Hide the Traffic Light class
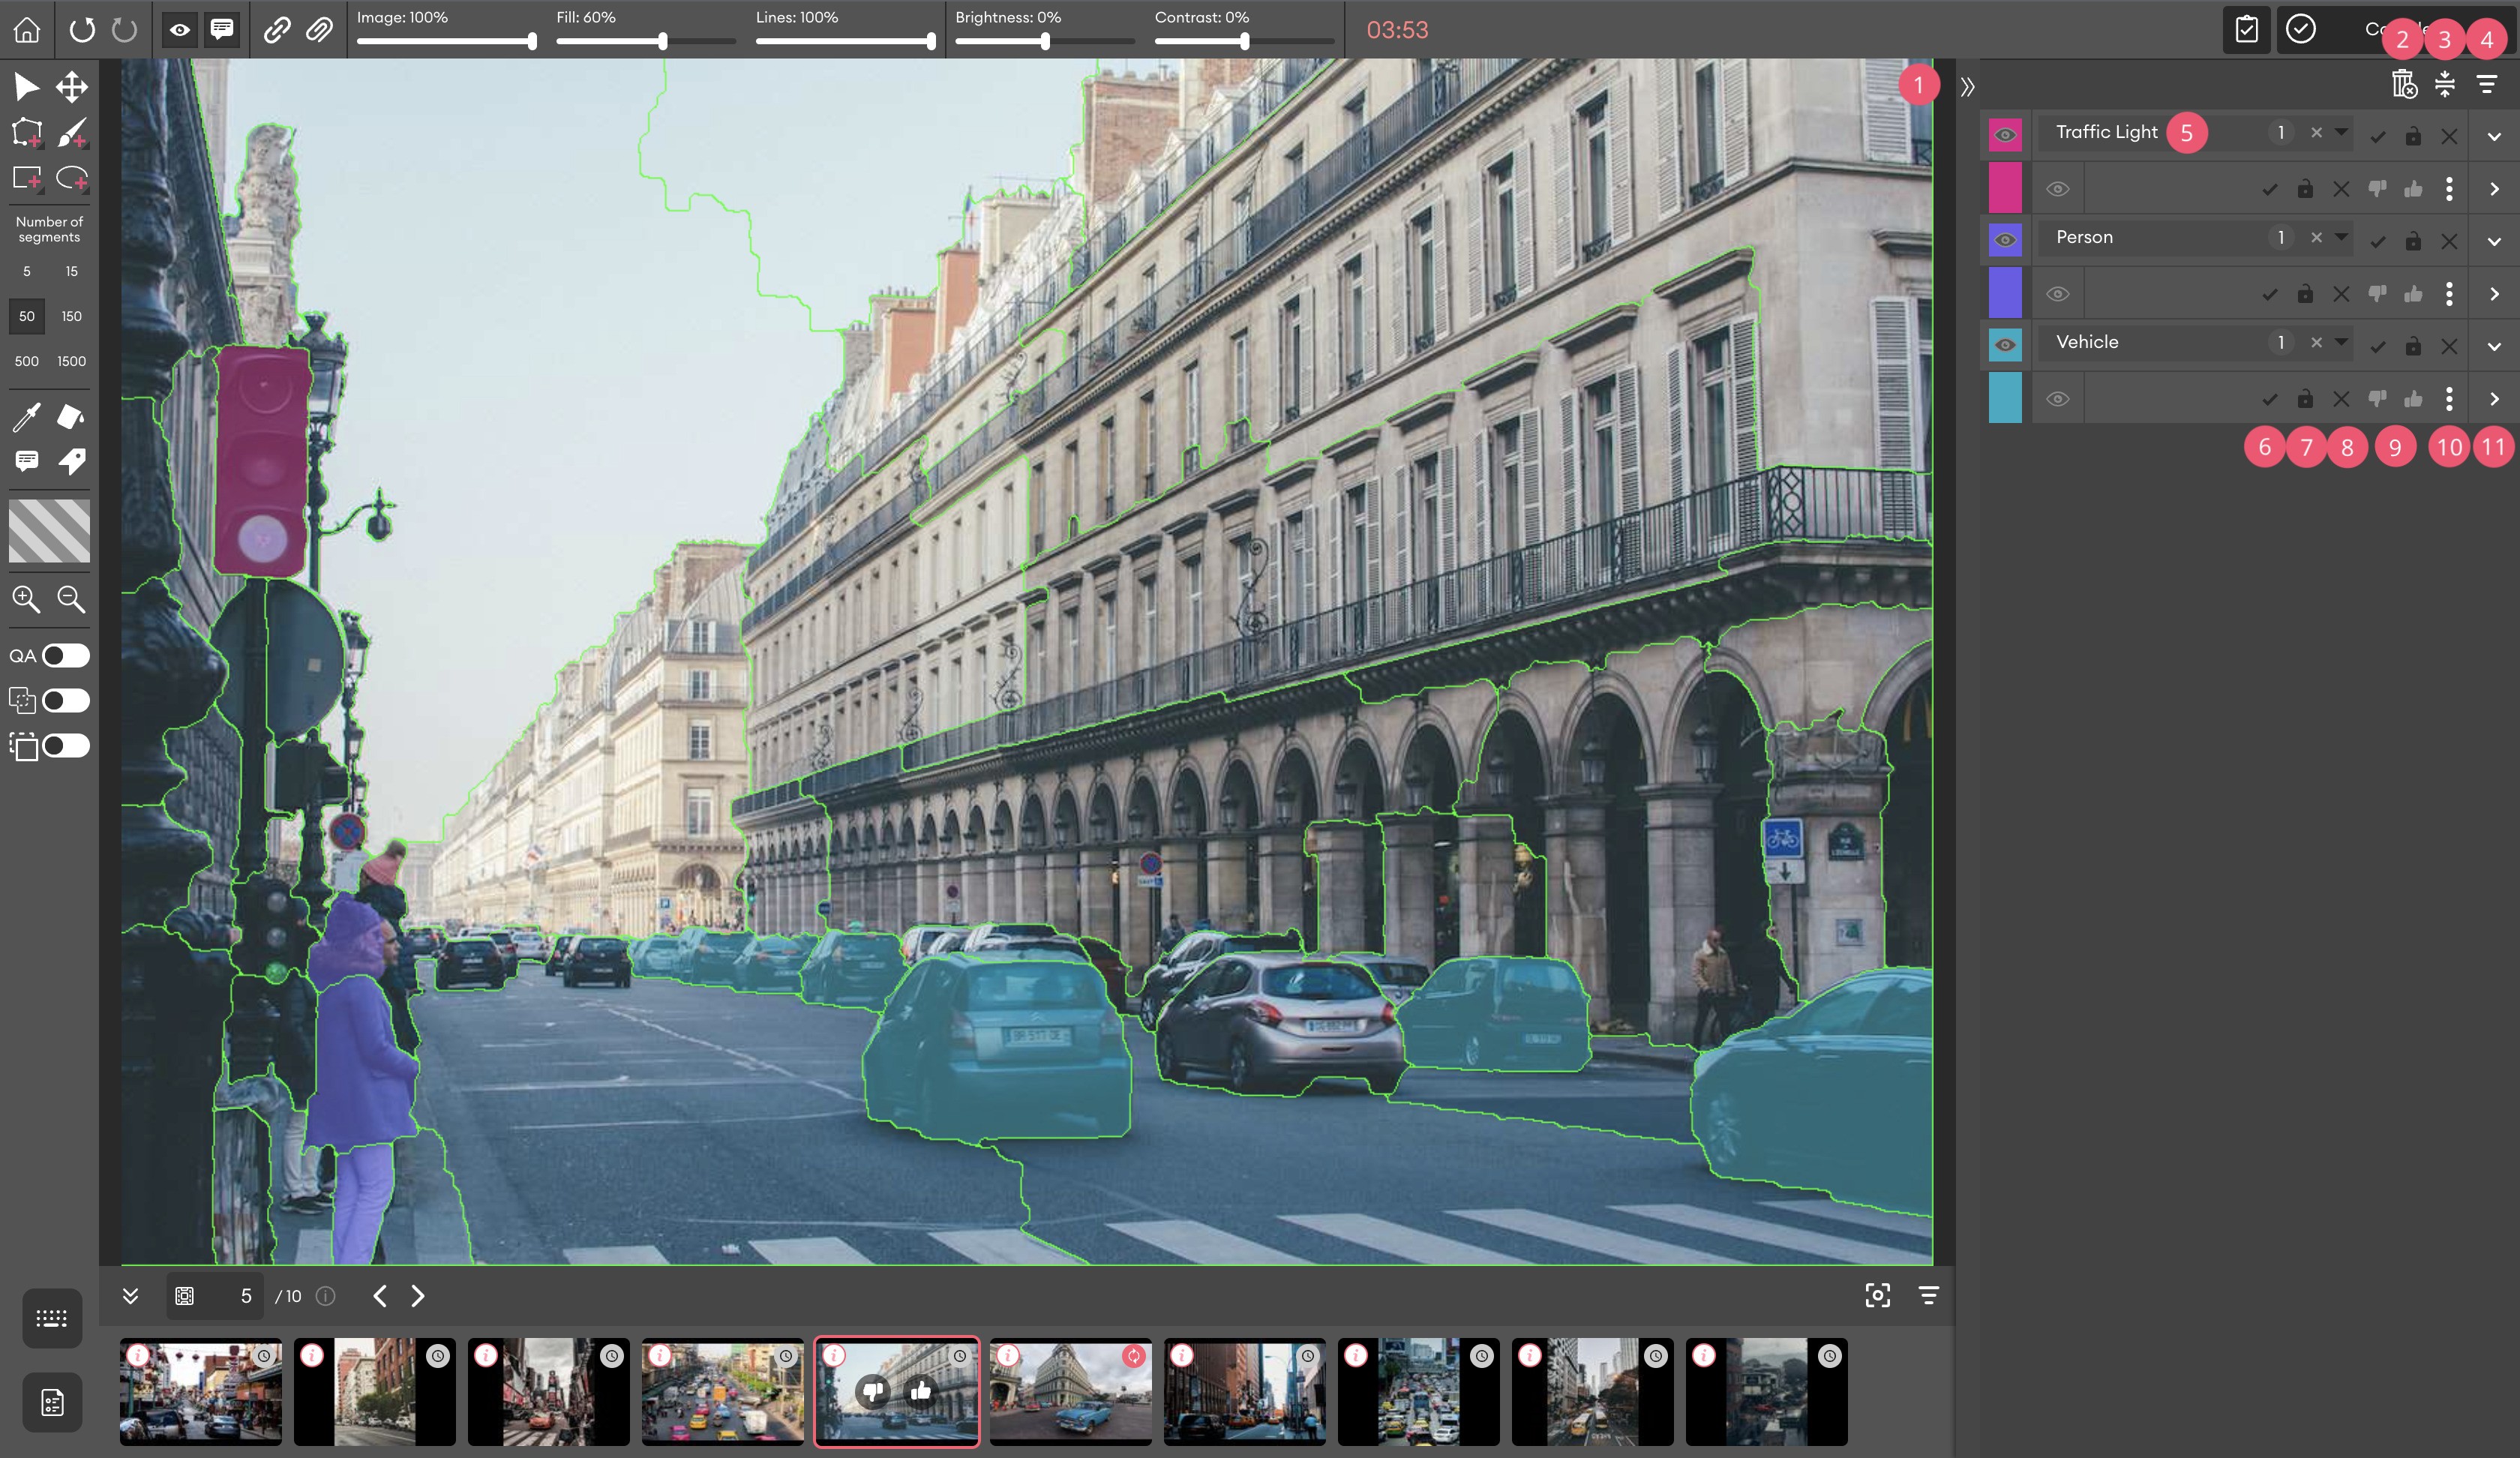 [x=2005, y=134]
